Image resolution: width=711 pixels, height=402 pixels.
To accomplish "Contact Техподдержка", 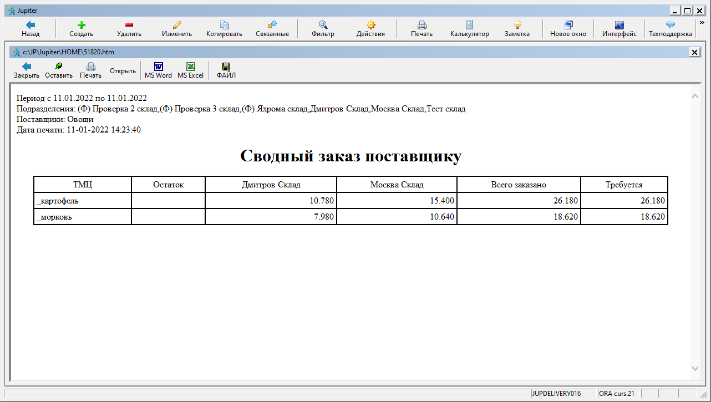I will pos(671,29).
